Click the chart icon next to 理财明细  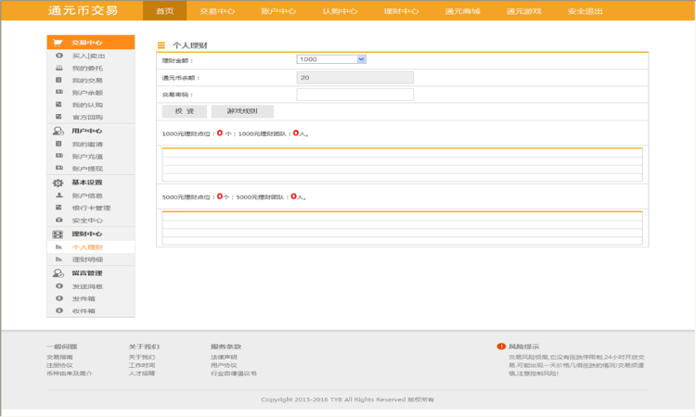click(x=60, y=259)
